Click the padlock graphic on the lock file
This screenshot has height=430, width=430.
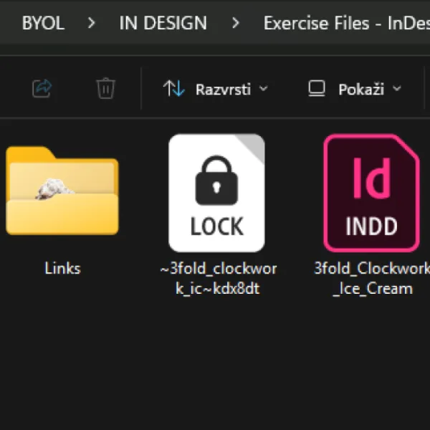pos(216,180)
